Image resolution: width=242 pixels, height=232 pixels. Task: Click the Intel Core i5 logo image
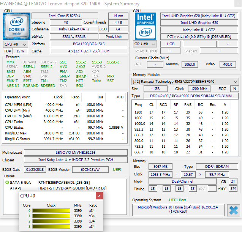coord(17,26)
